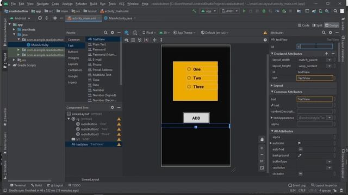This screenshot has width=348, height=195.
Task: Open the AVD1 device dropdown
Action: 229,11
